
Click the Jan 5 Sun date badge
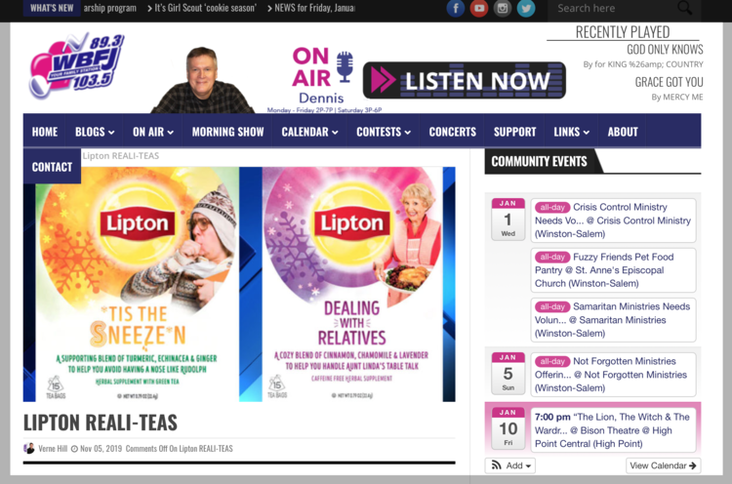(x=508, y=374)
